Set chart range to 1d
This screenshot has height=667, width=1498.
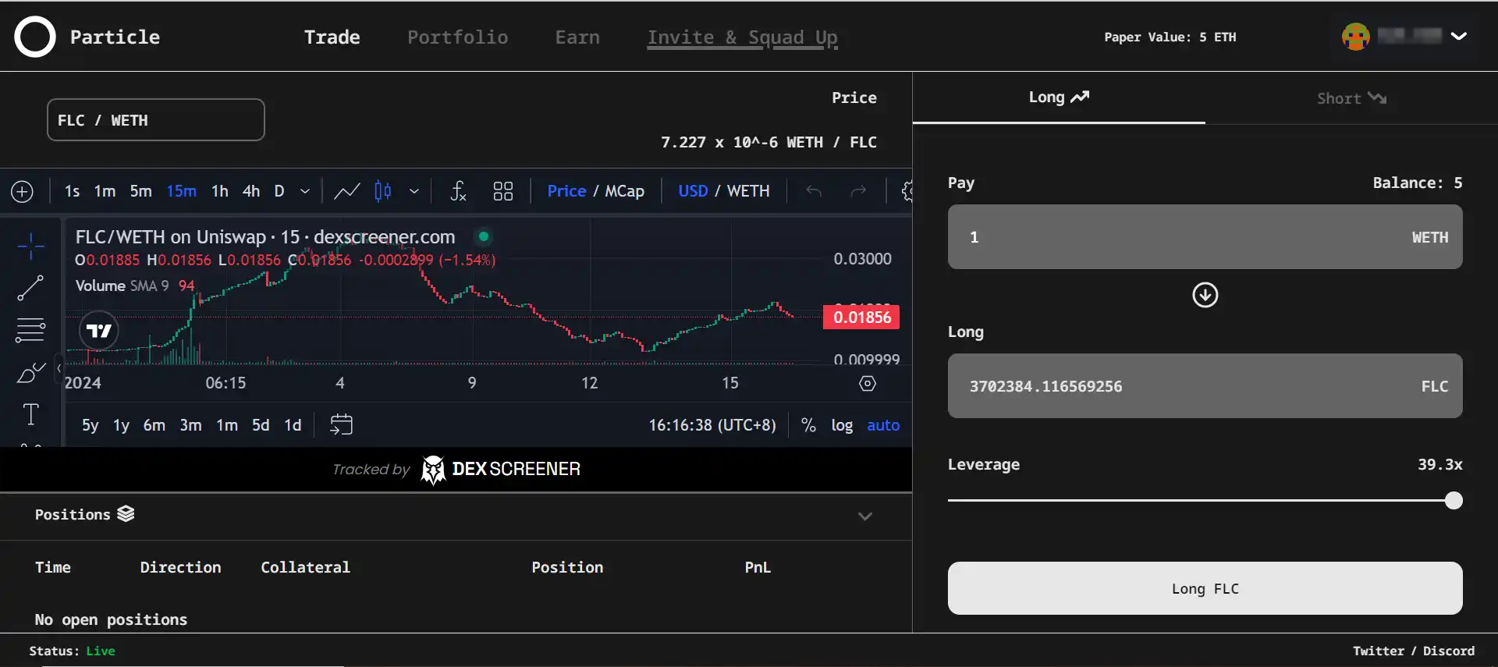(293, 425)
